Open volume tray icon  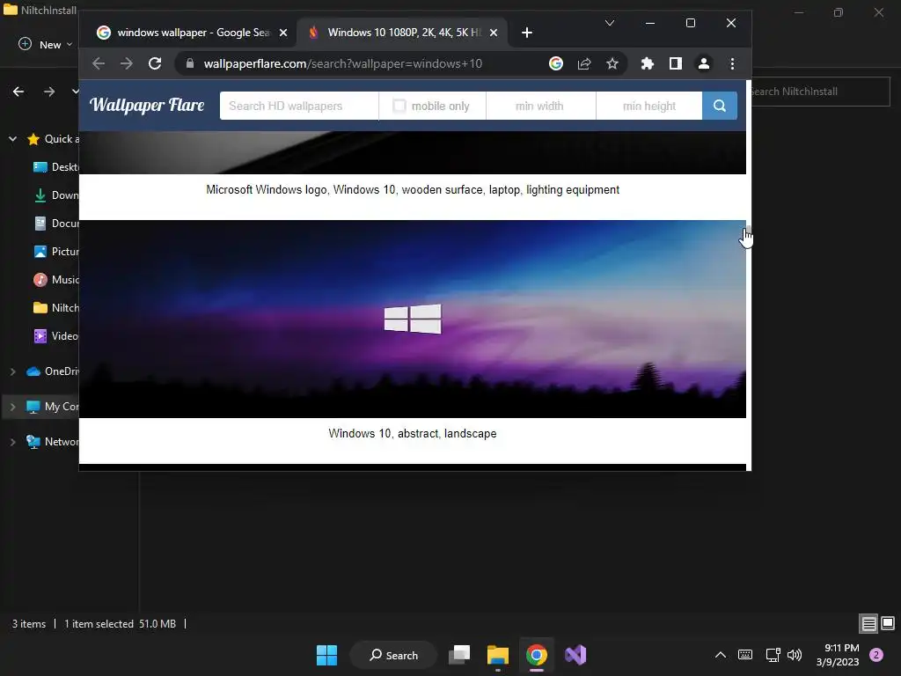tap(795, 655)
